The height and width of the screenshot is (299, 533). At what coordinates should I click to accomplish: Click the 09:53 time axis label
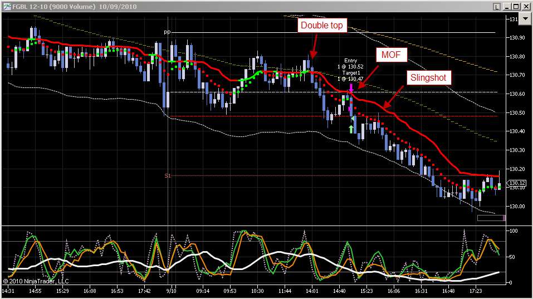click(x=230, y=291)
